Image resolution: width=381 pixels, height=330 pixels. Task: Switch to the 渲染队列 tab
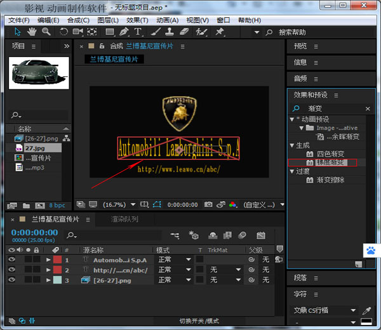[124, 220]
